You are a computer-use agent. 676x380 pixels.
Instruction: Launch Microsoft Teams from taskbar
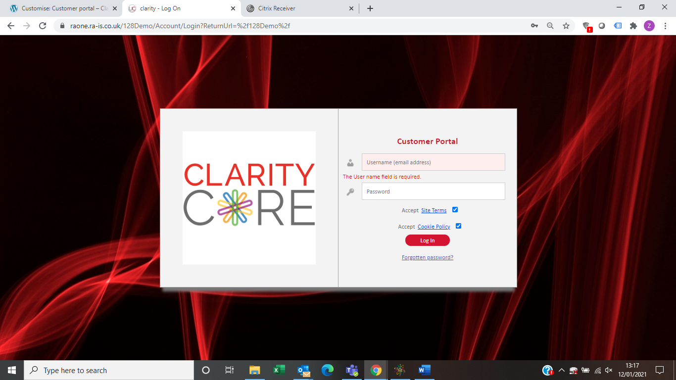(352, 370)
